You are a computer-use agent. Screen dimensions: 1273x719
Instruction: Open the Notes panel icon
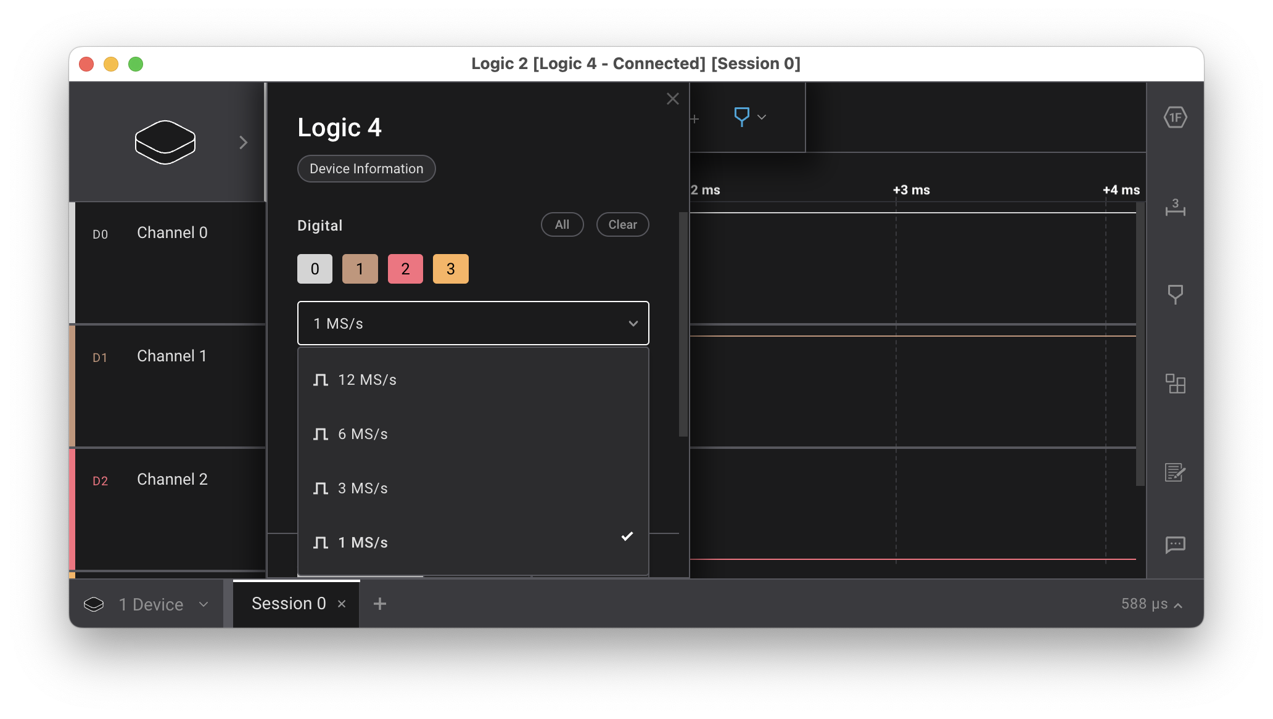[1175, 472]
